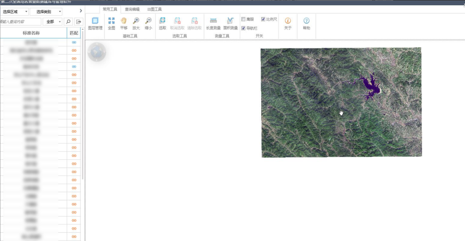The image size is (465, 241).
Task: Switch to the 出图工具 tab
Action: [154, 9]
